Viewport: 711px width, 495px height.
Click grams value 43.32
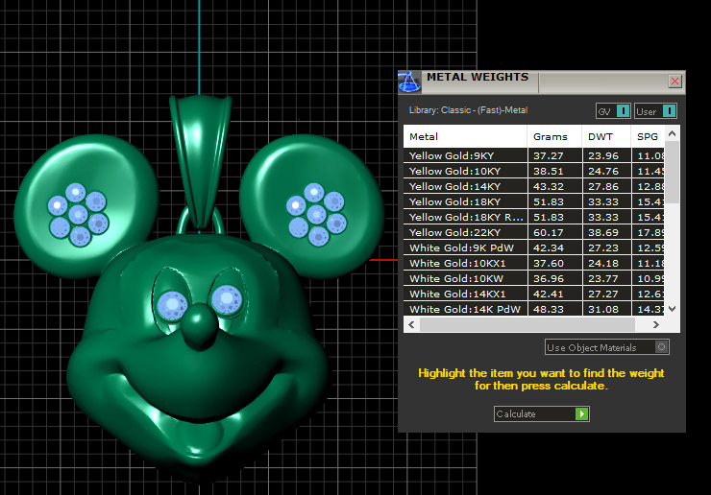[x=549, y=187]
